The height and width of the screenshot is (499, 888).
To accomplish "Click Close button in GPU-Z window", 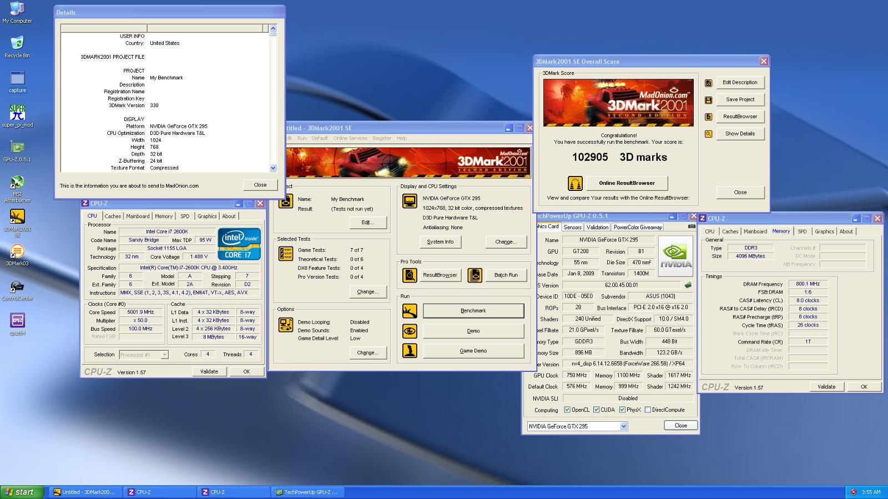I will (681, 426).
